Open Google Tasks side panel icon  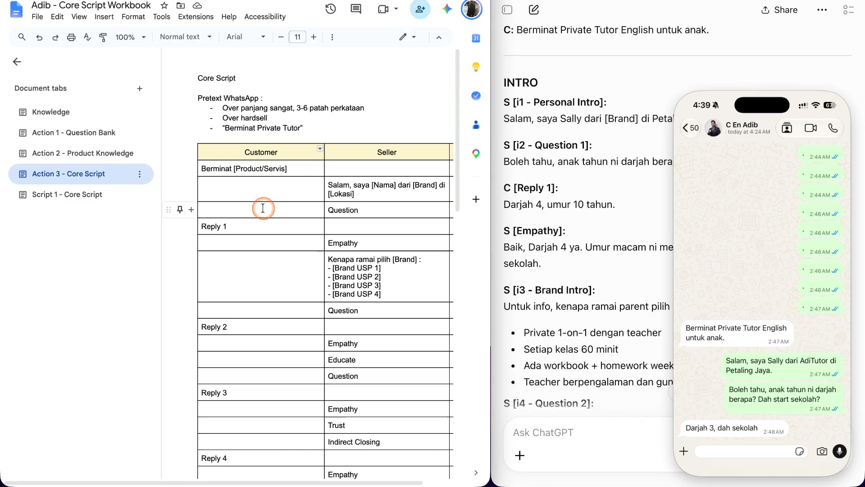coord(476,96)
